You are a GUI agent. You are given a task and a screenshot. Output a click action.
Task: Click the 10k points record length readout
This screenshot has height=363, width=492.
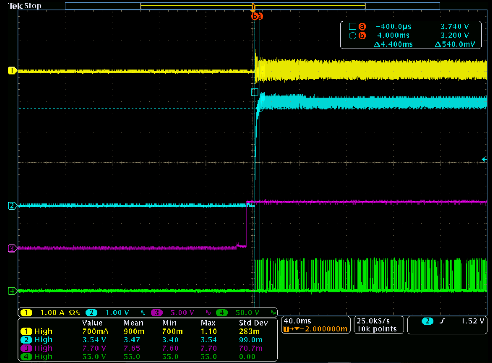coord(377,329)
